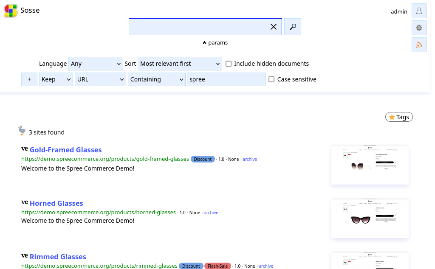Viewport: 435px width, 269px height.
Task: Add a filter row with plus button
Action: click(29, 79)
